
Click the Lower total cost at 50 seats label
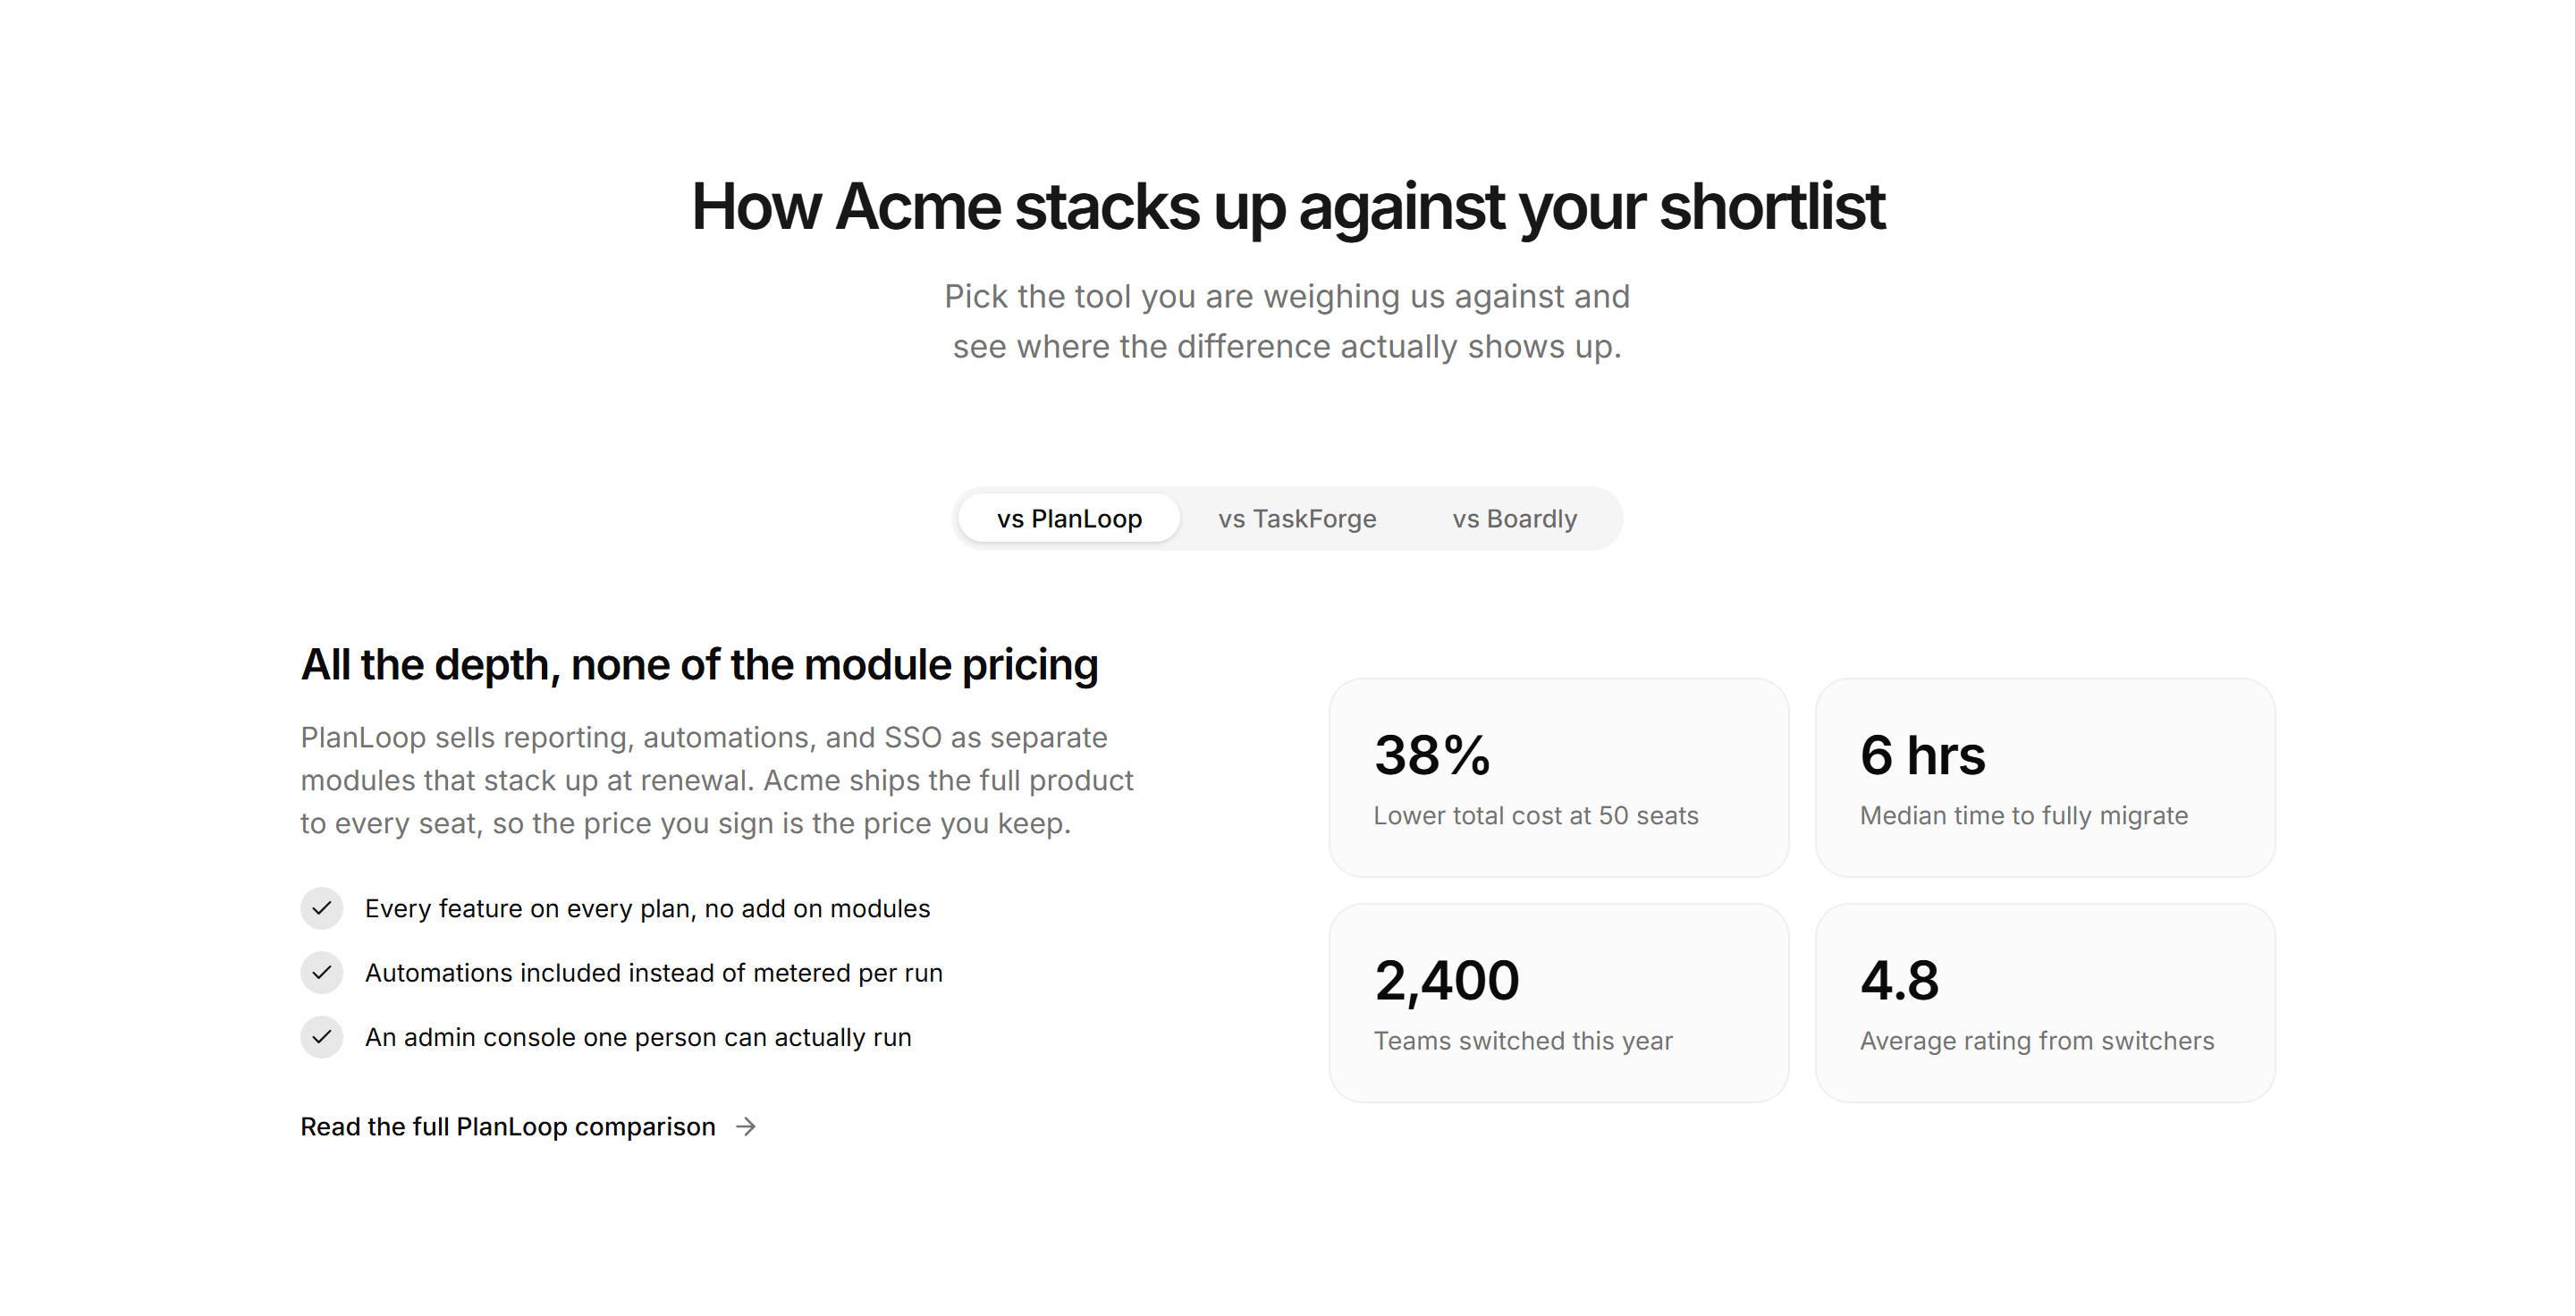(1536, 815)
